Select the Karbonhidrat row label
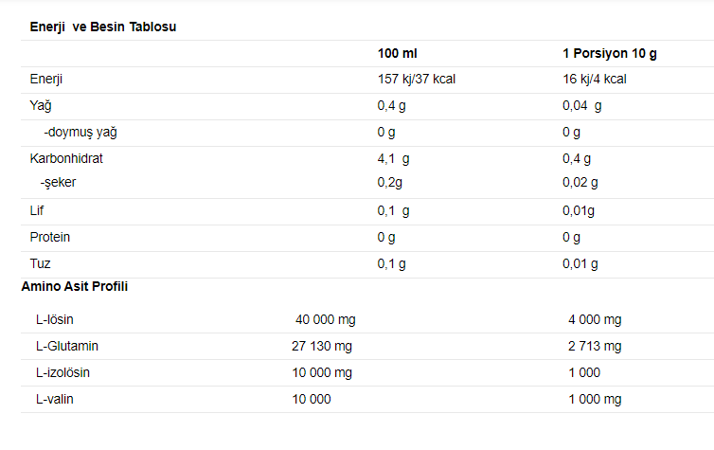 (66, 158)
